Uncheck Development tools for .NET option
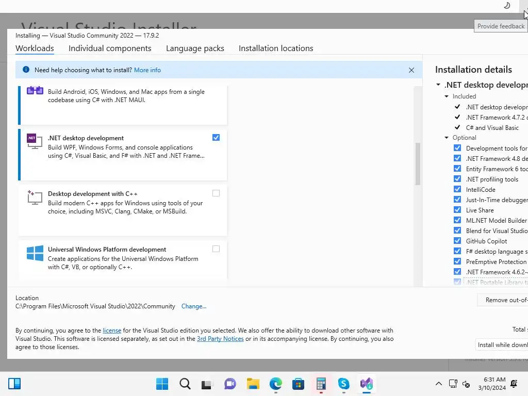The width and height of the screenshot is (528, 396). click(x=457, y=148)
